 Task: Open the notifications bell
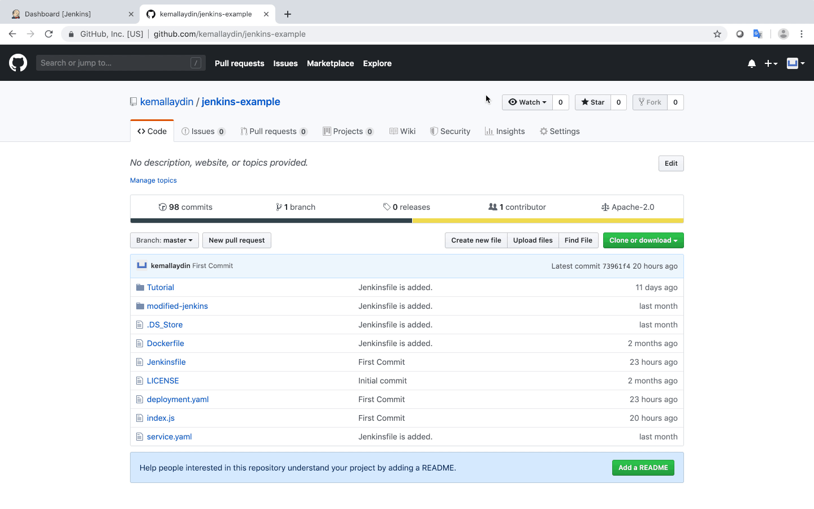[752, 63]
